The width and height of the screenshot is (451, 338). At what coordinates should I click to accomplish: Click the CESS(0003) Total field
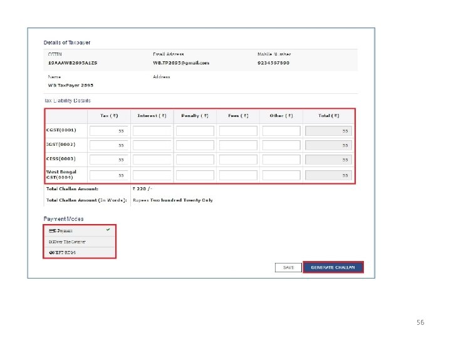tap(328, 160)
